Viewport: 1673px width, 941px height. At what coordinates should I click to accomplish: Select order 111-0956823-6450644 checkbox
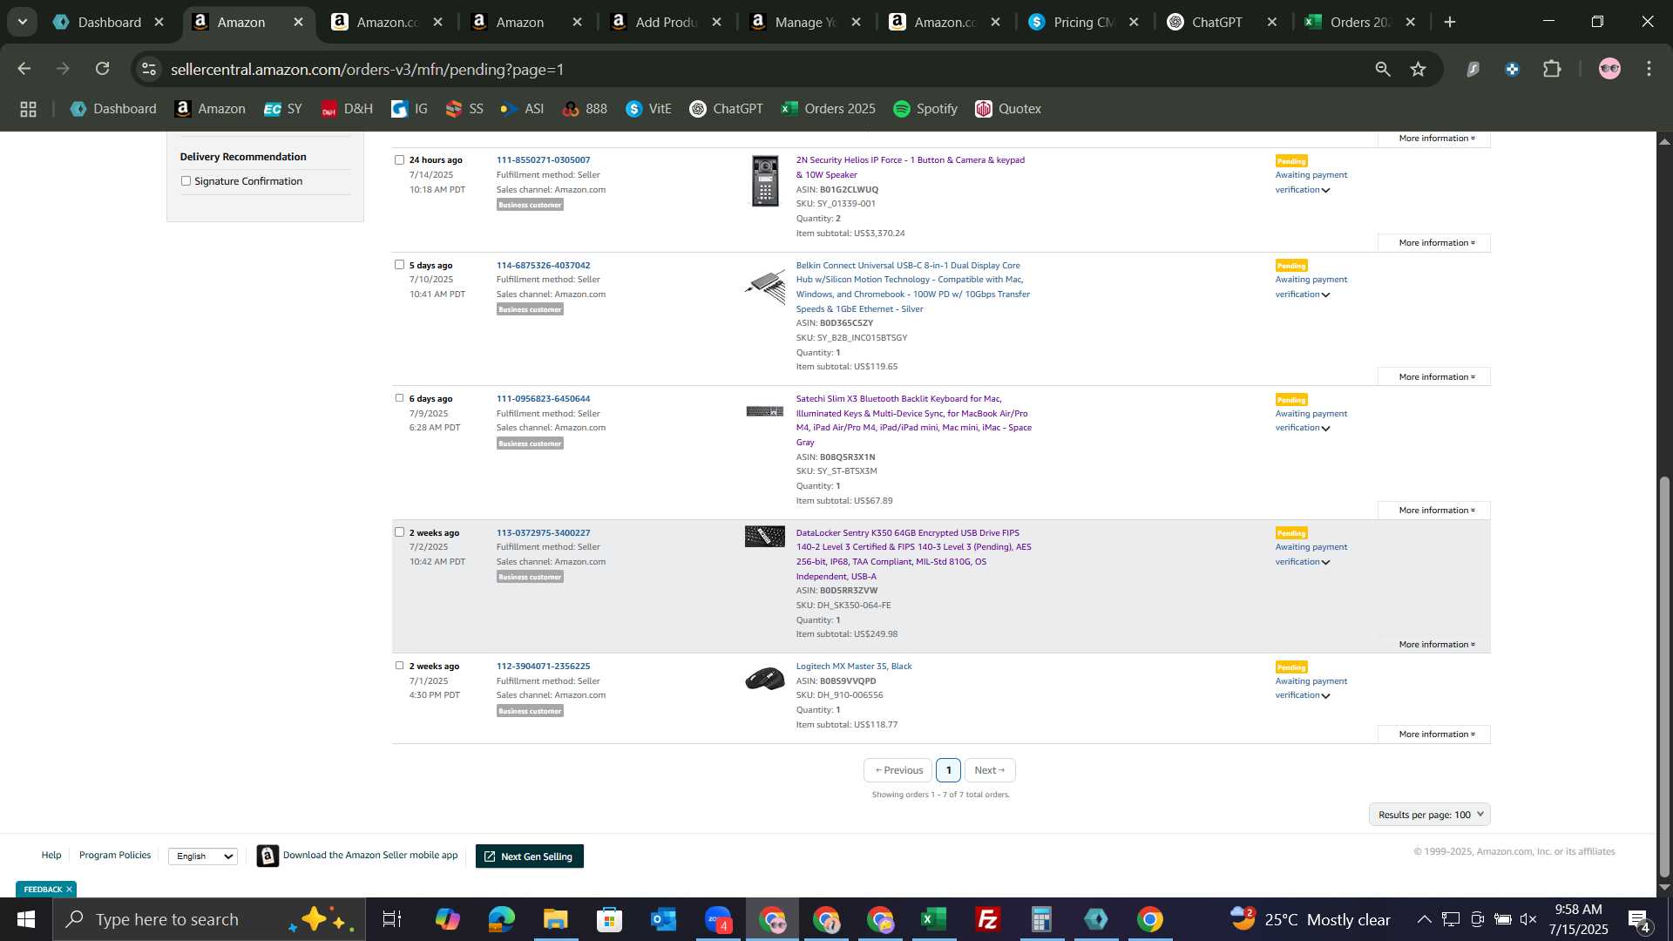(x=399, y=397)
